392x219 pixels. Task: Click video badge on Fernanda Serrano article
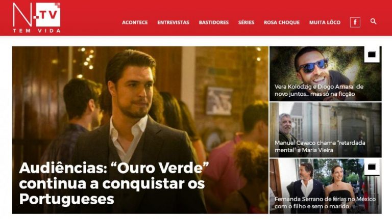click(x=372, y=167)
